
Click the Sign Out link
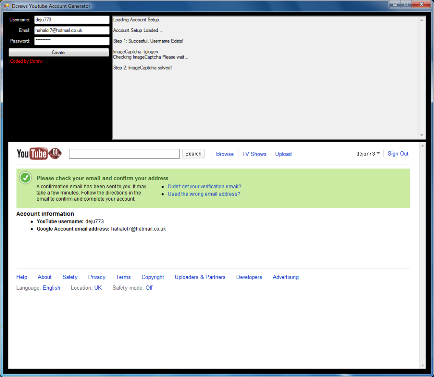(398, 154)
